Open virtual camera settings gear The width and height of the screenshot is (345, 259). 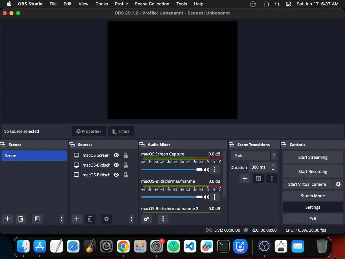pos(338,184)
